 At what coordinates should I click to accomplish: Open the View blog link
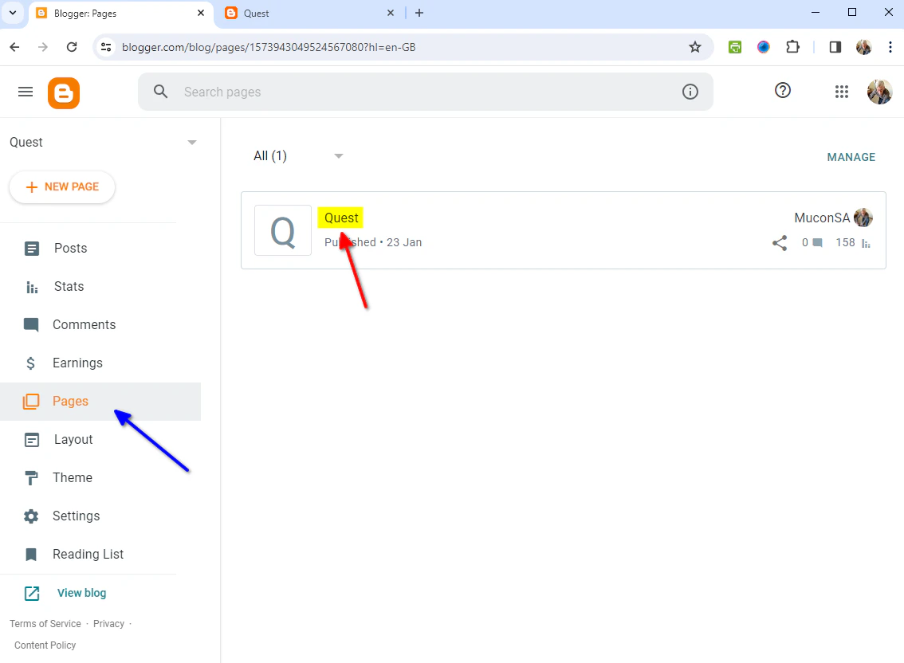tap(82, 593)
